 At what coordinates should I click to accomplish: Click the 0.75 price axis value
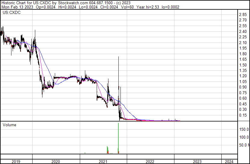pos(243,93)
